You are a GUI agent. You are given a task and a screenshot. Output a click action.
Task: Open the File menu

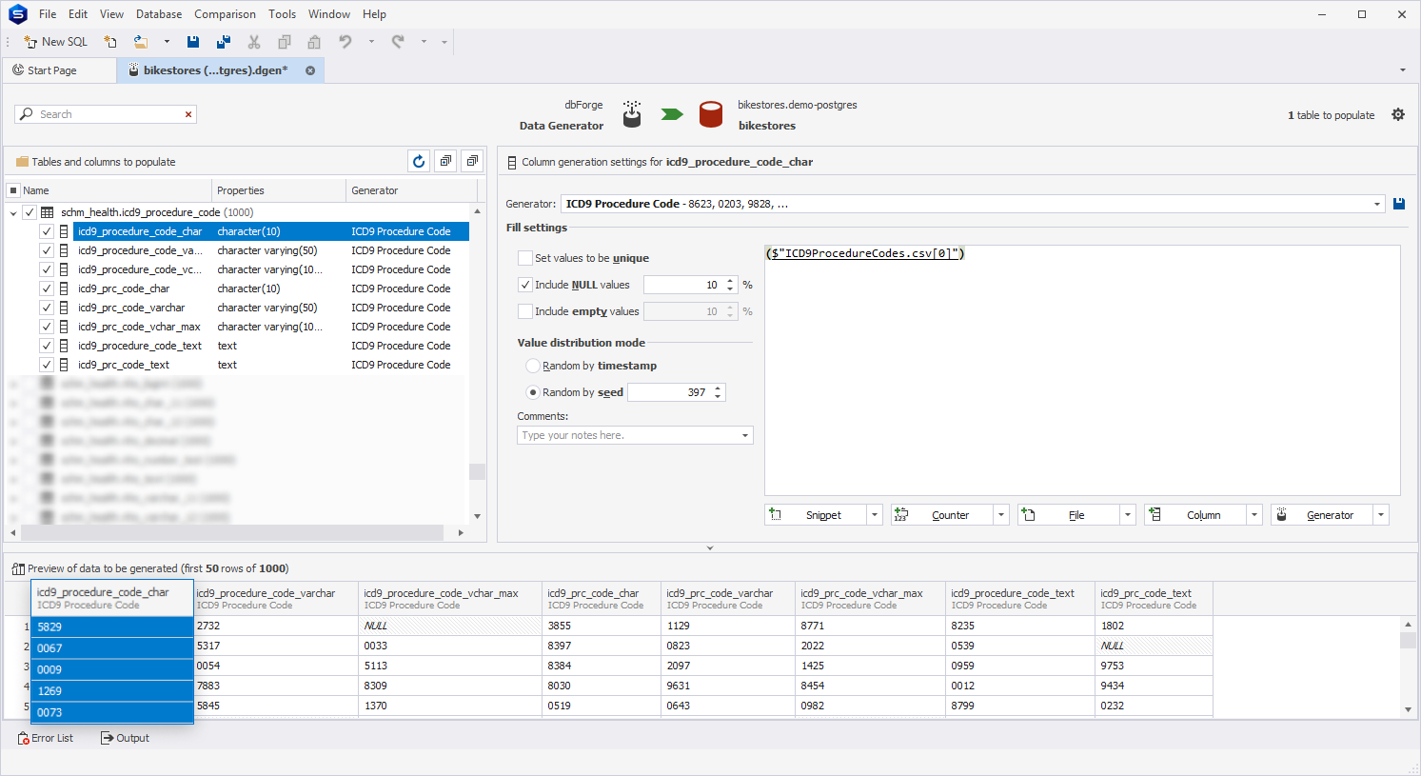point(48,14)
